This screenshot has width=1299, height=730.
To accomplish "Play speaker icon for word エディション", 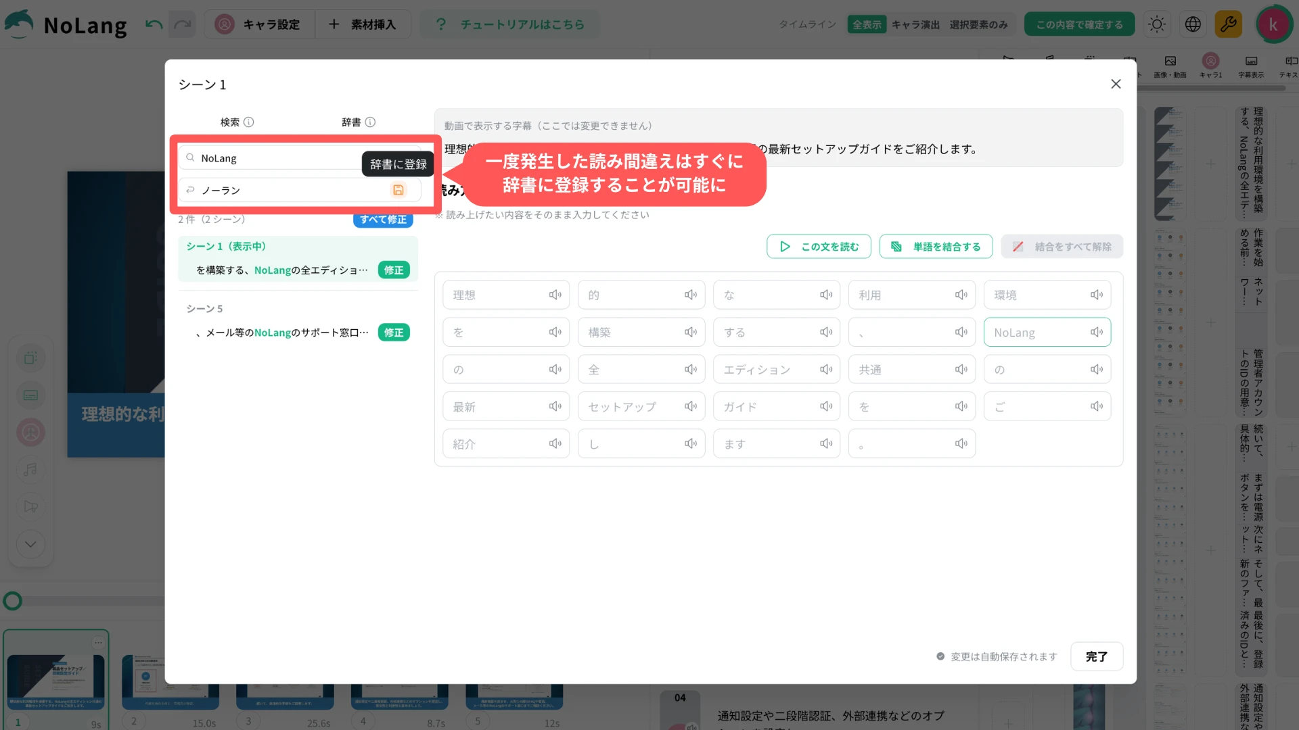I will (x=826, y=369).
